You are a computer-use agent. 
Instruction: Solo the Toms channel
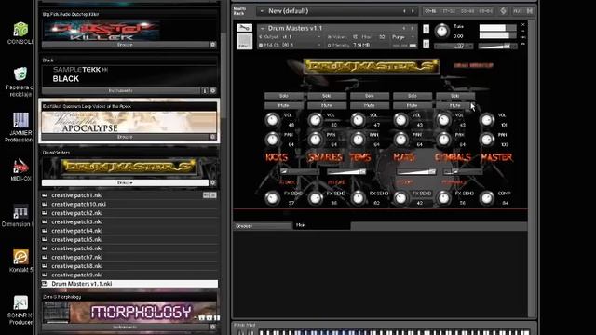(370, 96)
